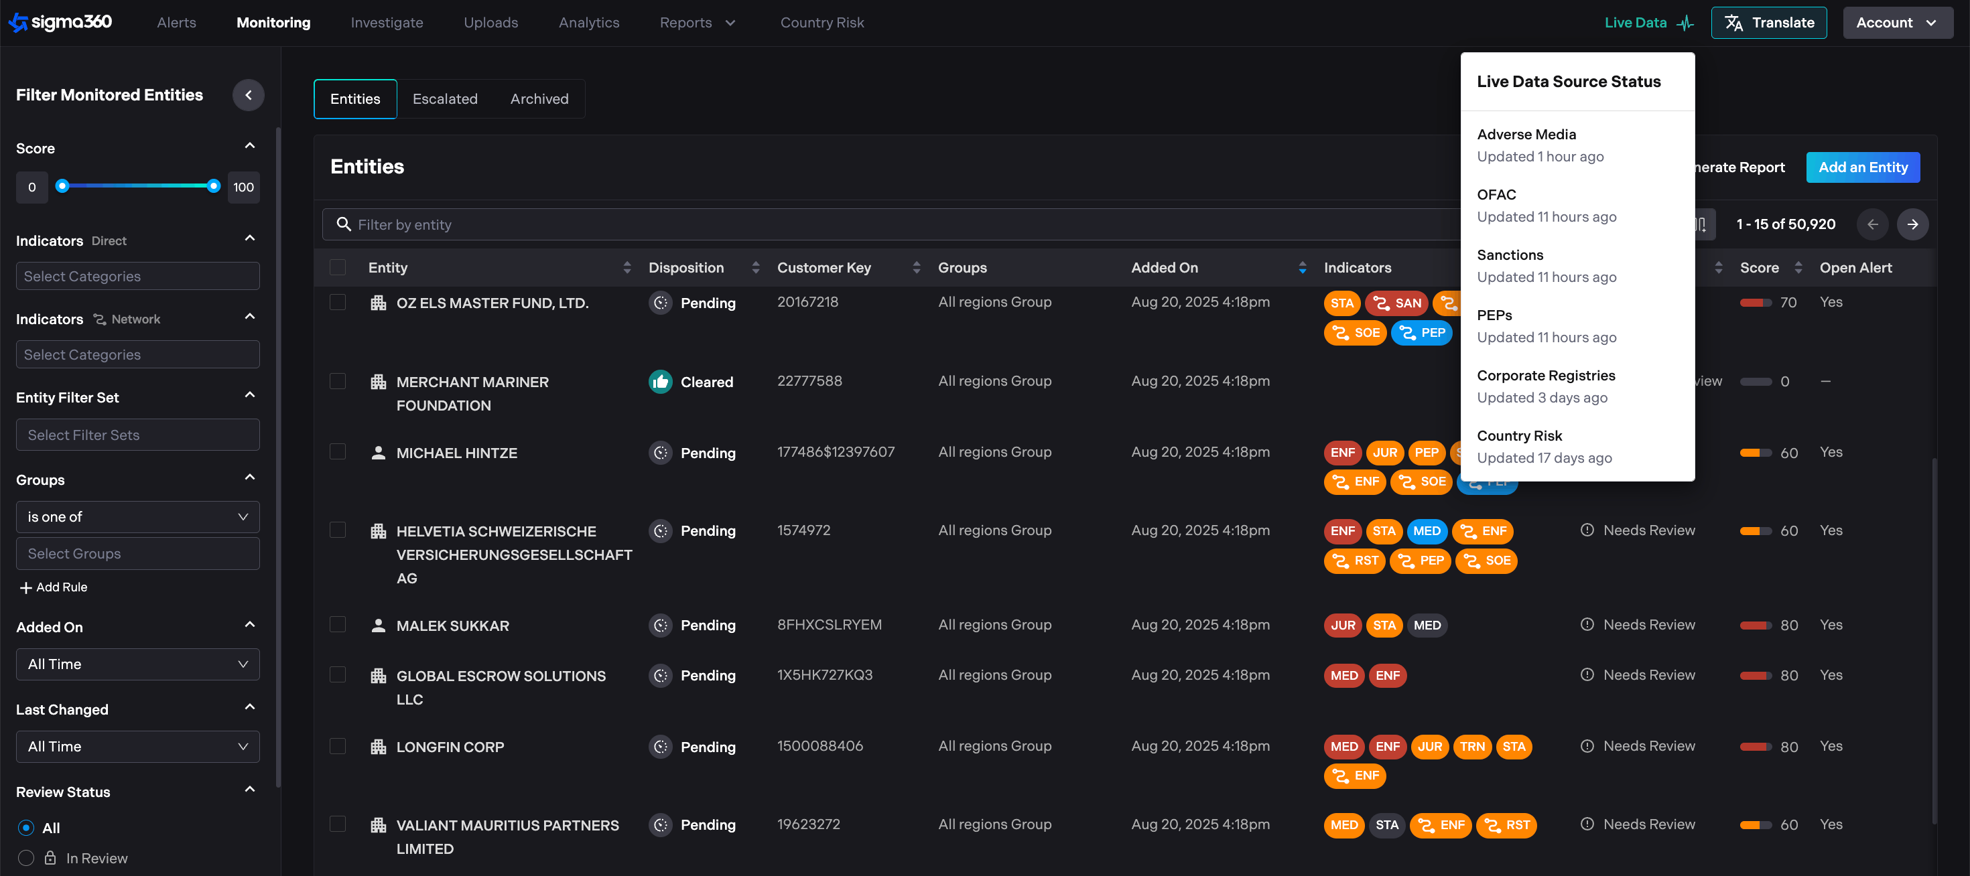Image resolution: width=1970 pixels, height=876 pixels.
Task: Collapse the filter sidebar with back arrow
Action: (x=248, y=95)
